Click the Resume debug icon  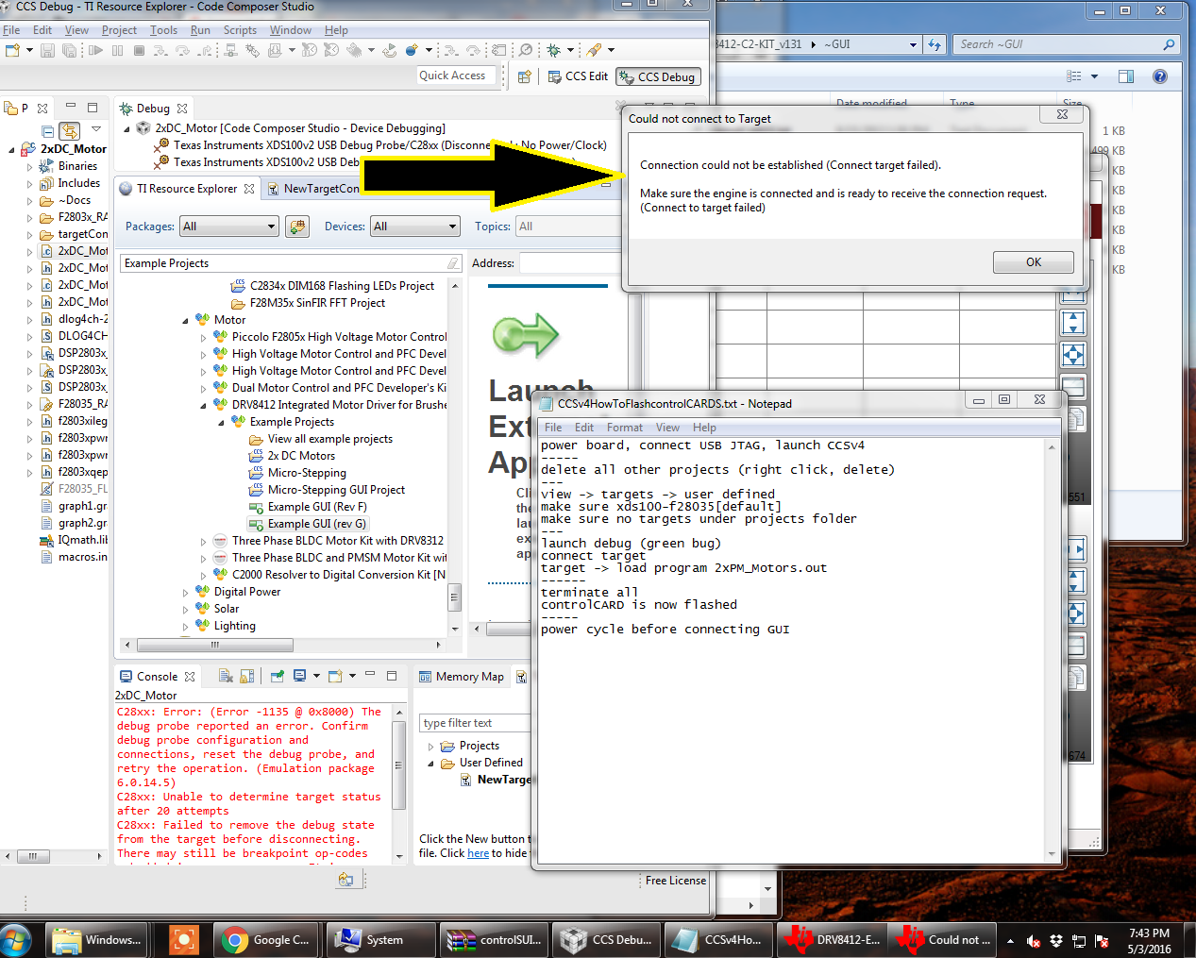pyautogui.click(x=95, y=50)
